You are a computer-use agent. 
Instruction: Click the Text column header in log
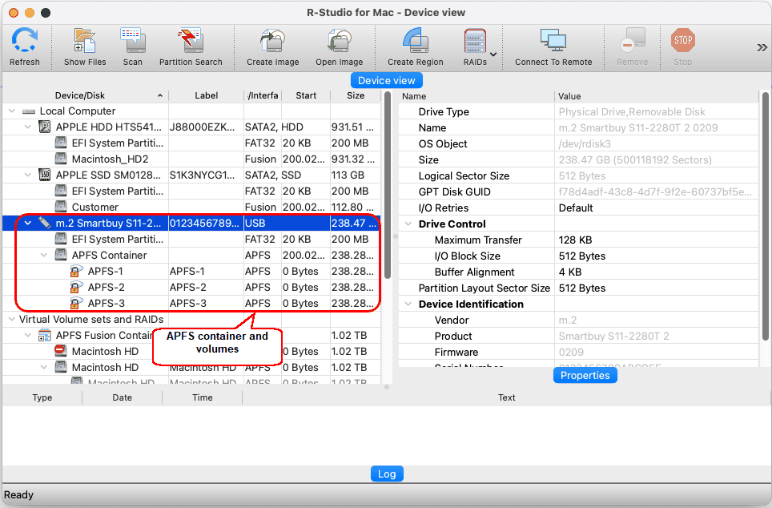click(506, 397)
